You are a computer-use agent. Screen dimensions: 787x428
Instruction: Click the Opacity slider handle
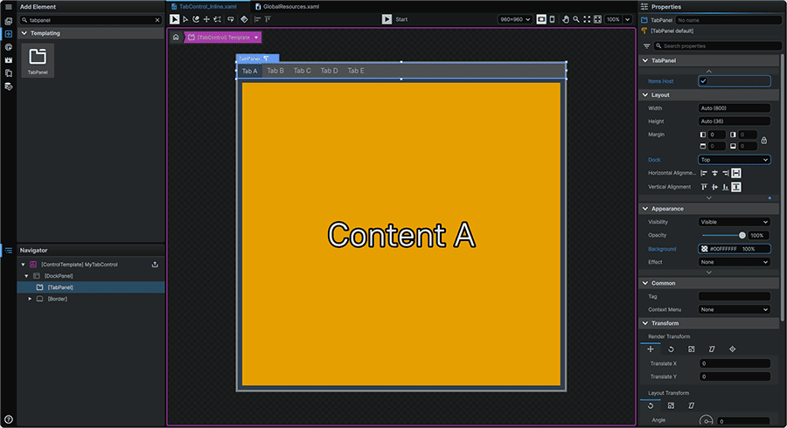(742, 235)
